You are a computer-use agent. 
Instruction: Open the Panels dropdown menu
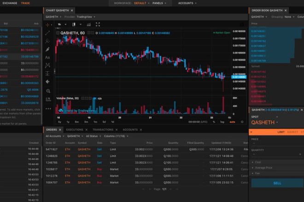click(159, 3)
